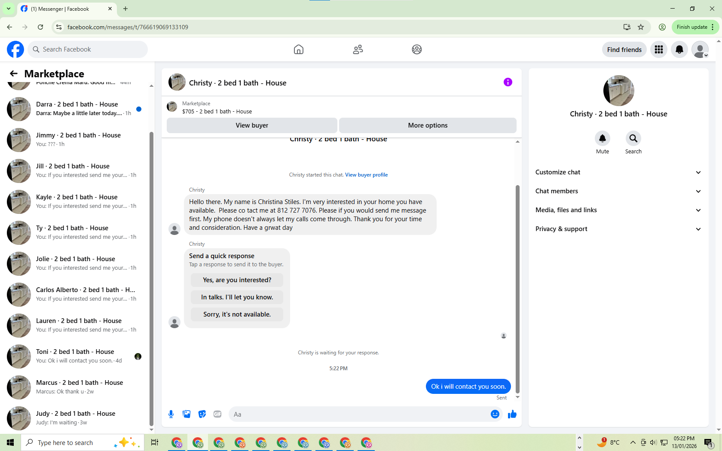Choose a GIF for the message
Screen dimensions: 722x451
[x=217, y=414]
